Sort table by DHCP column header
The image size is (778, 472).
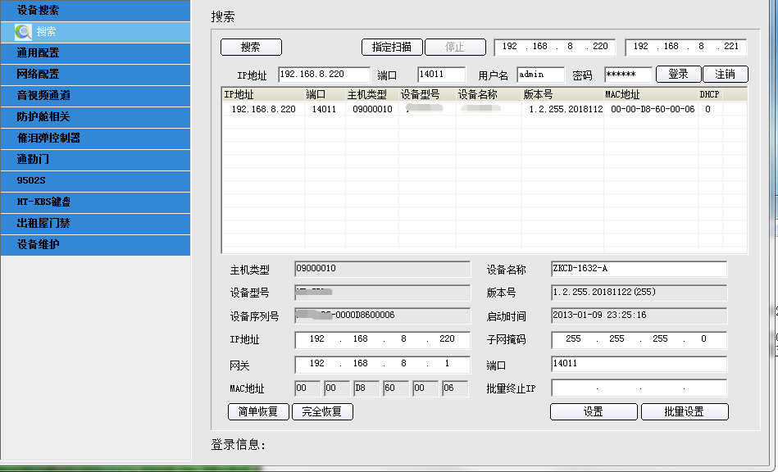(710, 95)
